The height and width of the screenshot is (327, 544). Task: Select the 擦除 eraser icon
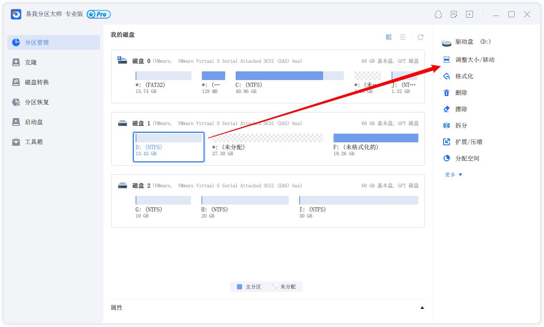(447, 109)
